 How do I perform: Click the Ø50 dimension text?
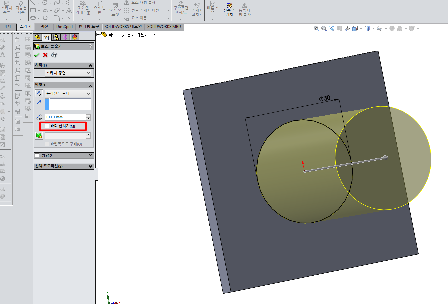(325, 98)
